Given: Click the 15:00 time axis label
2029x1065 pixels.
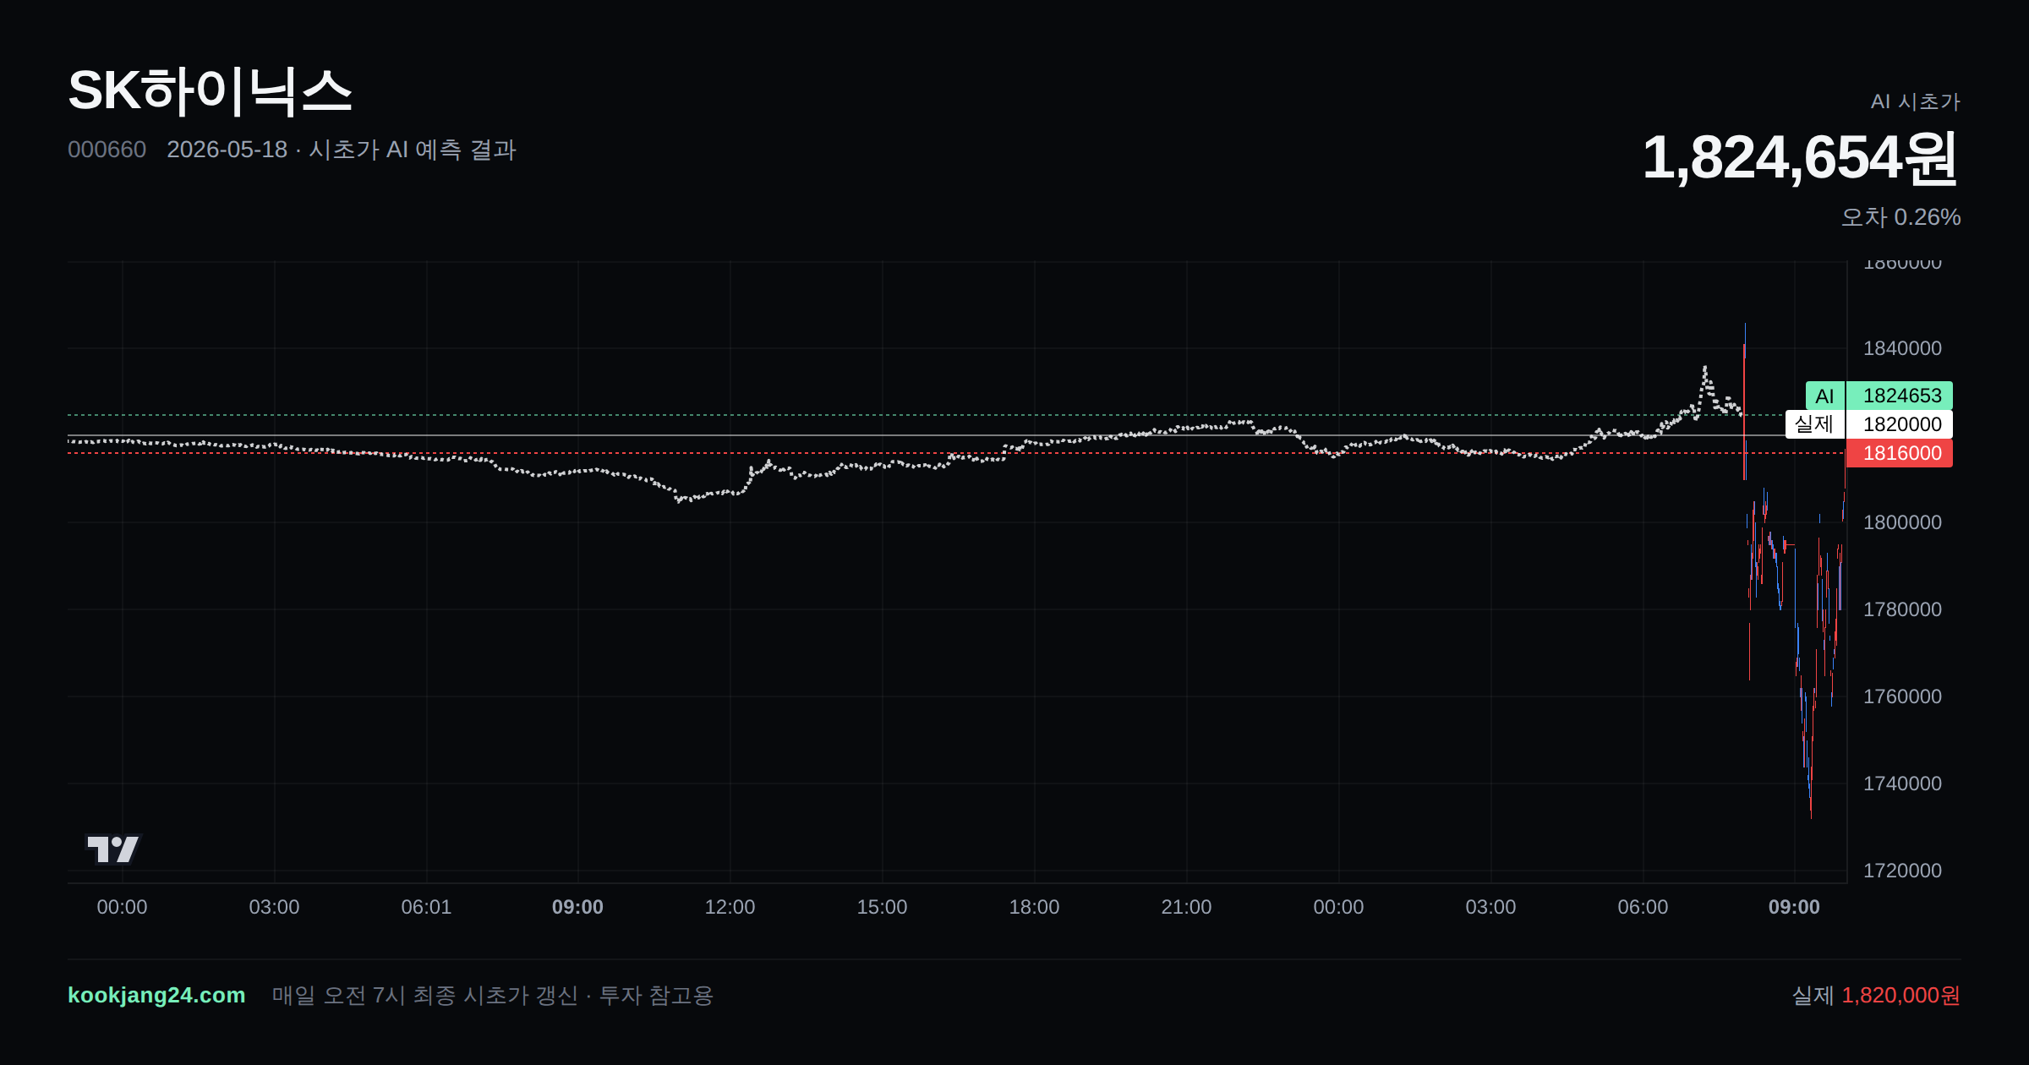Looking at the screenshot, I should (882, 907).
